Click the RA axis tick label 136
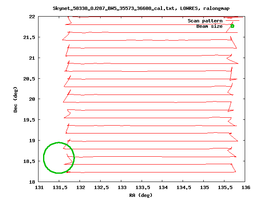 pos(246,187)
